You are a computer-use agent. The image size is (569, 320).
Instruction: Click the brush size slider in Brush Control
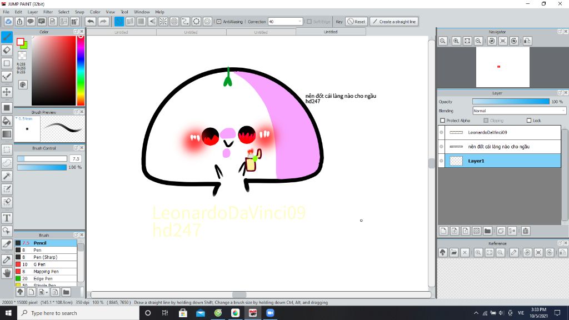click(42, 158)
